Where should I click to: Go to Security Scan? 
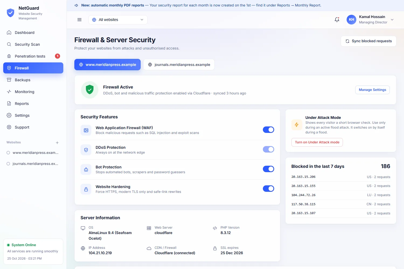tap(33, 44)
